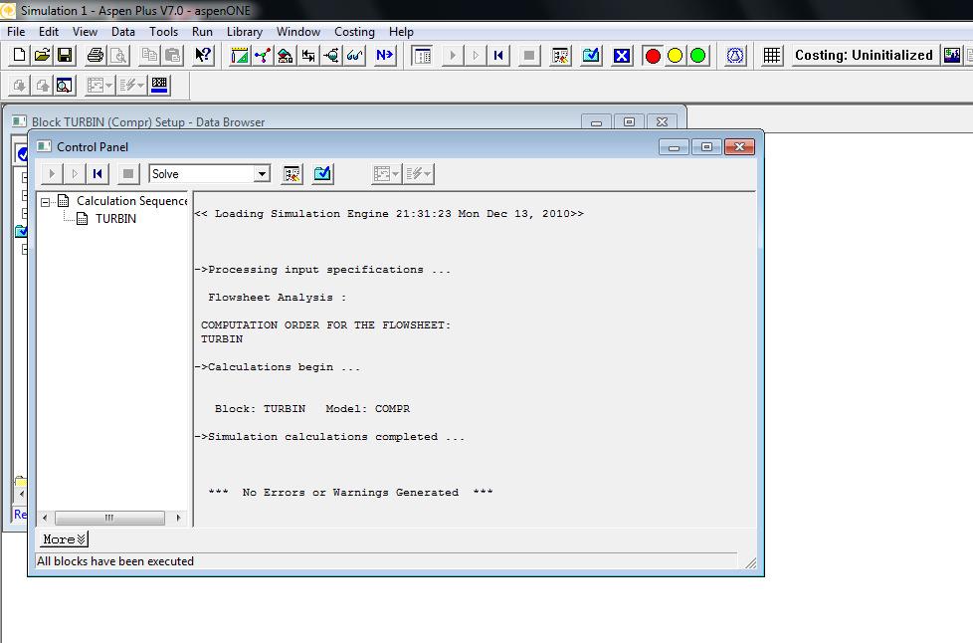Open the Help menu
The image size is (973, 643).
(401, 32)
